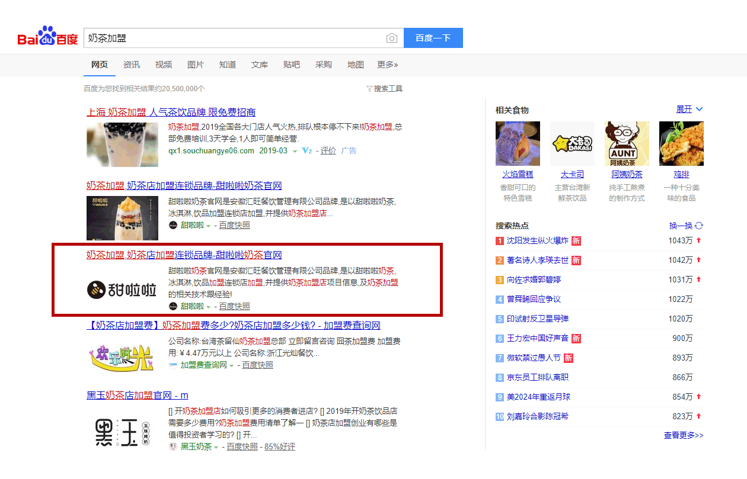Click the qx1.souchuangye06.com URL text
This screenshot has height=479, width=747.
coord(211,151)
